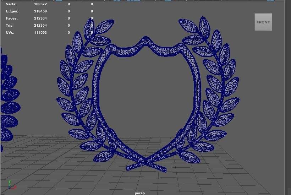Click the edge count 318456
This screenshot has height=195, width=291.
pos(40,11)
